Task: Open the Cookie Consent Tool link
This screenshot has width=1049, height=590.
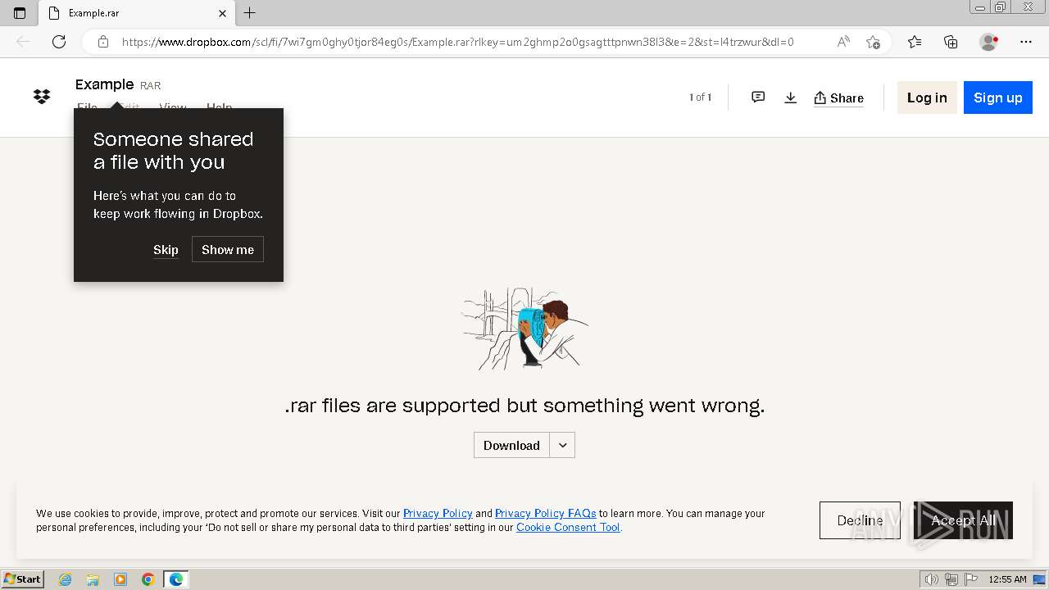Action: tap(568, 528)
